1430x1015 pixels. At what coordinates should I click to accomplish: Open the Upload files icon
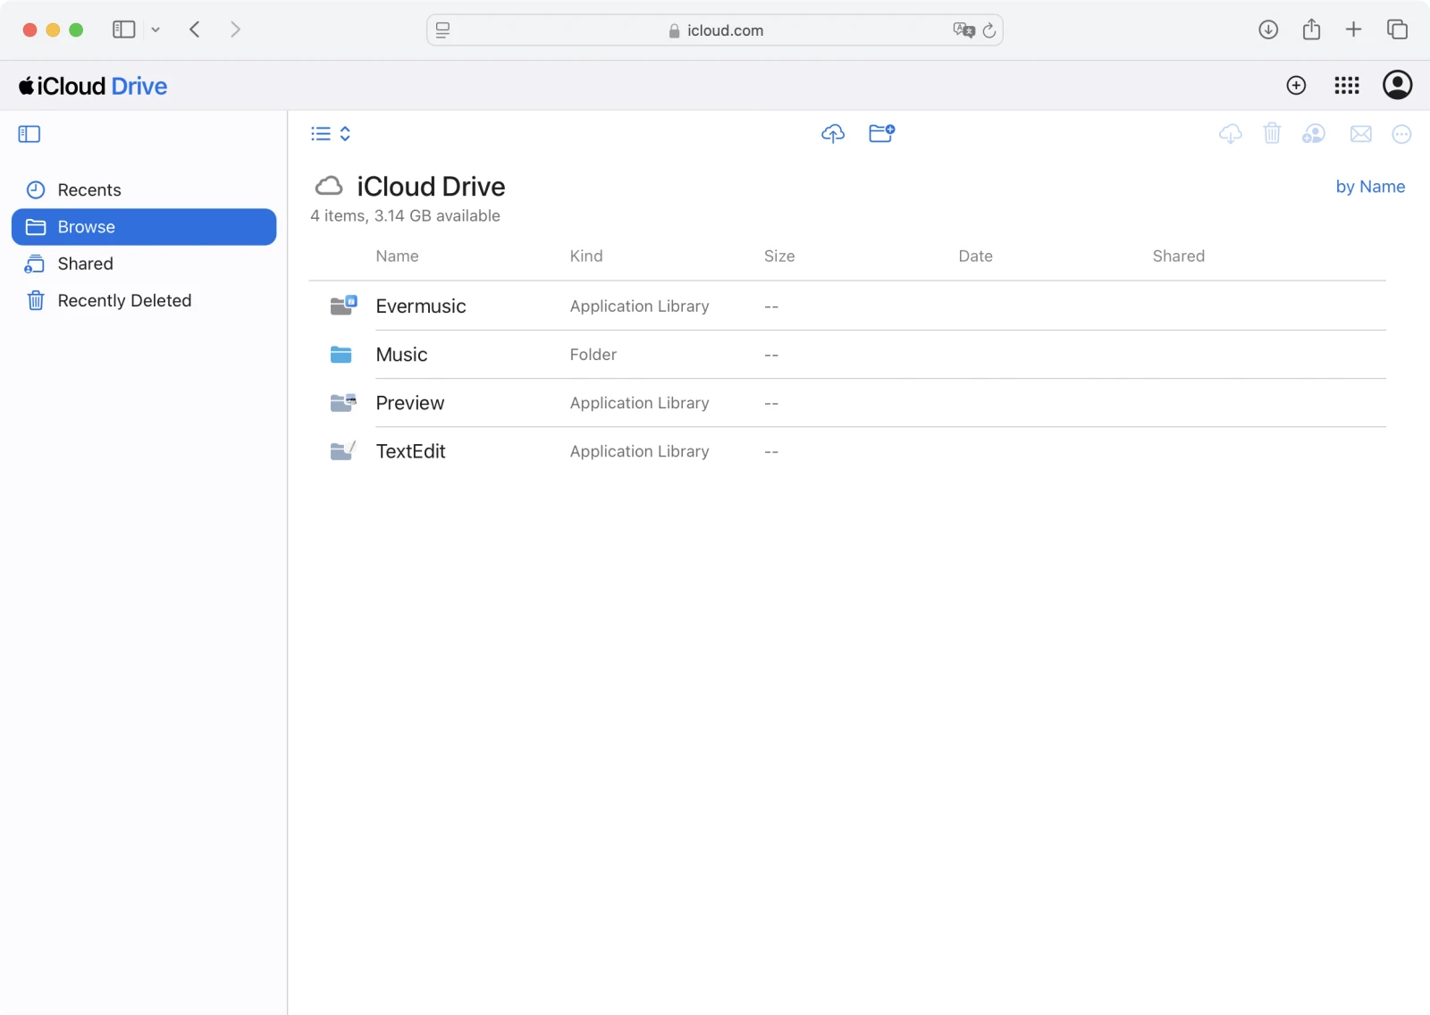[x=832, y=133]
